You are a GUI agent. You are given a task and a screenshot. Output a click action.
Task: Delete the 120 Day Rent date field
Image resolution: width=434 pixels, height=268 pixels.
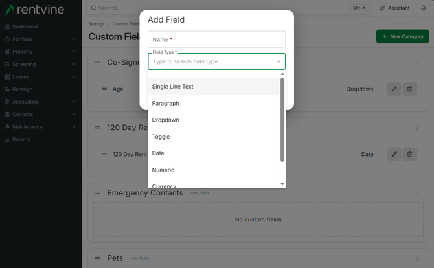409,154
